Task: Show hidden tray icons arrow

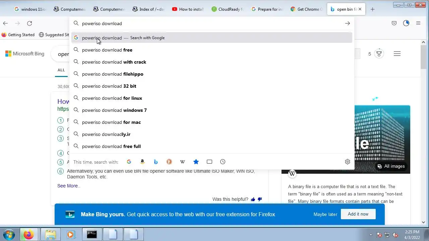Action: 371,235
